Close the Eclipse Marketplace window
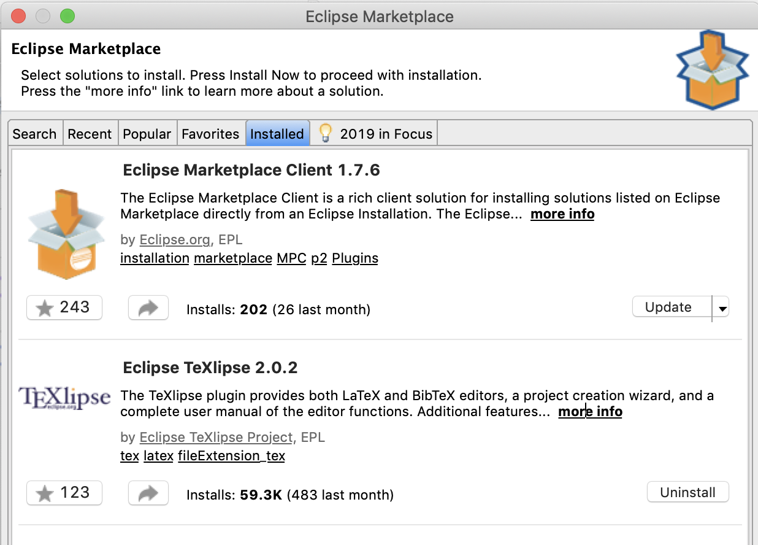758x545 pixels. click(x=18, y=17)
